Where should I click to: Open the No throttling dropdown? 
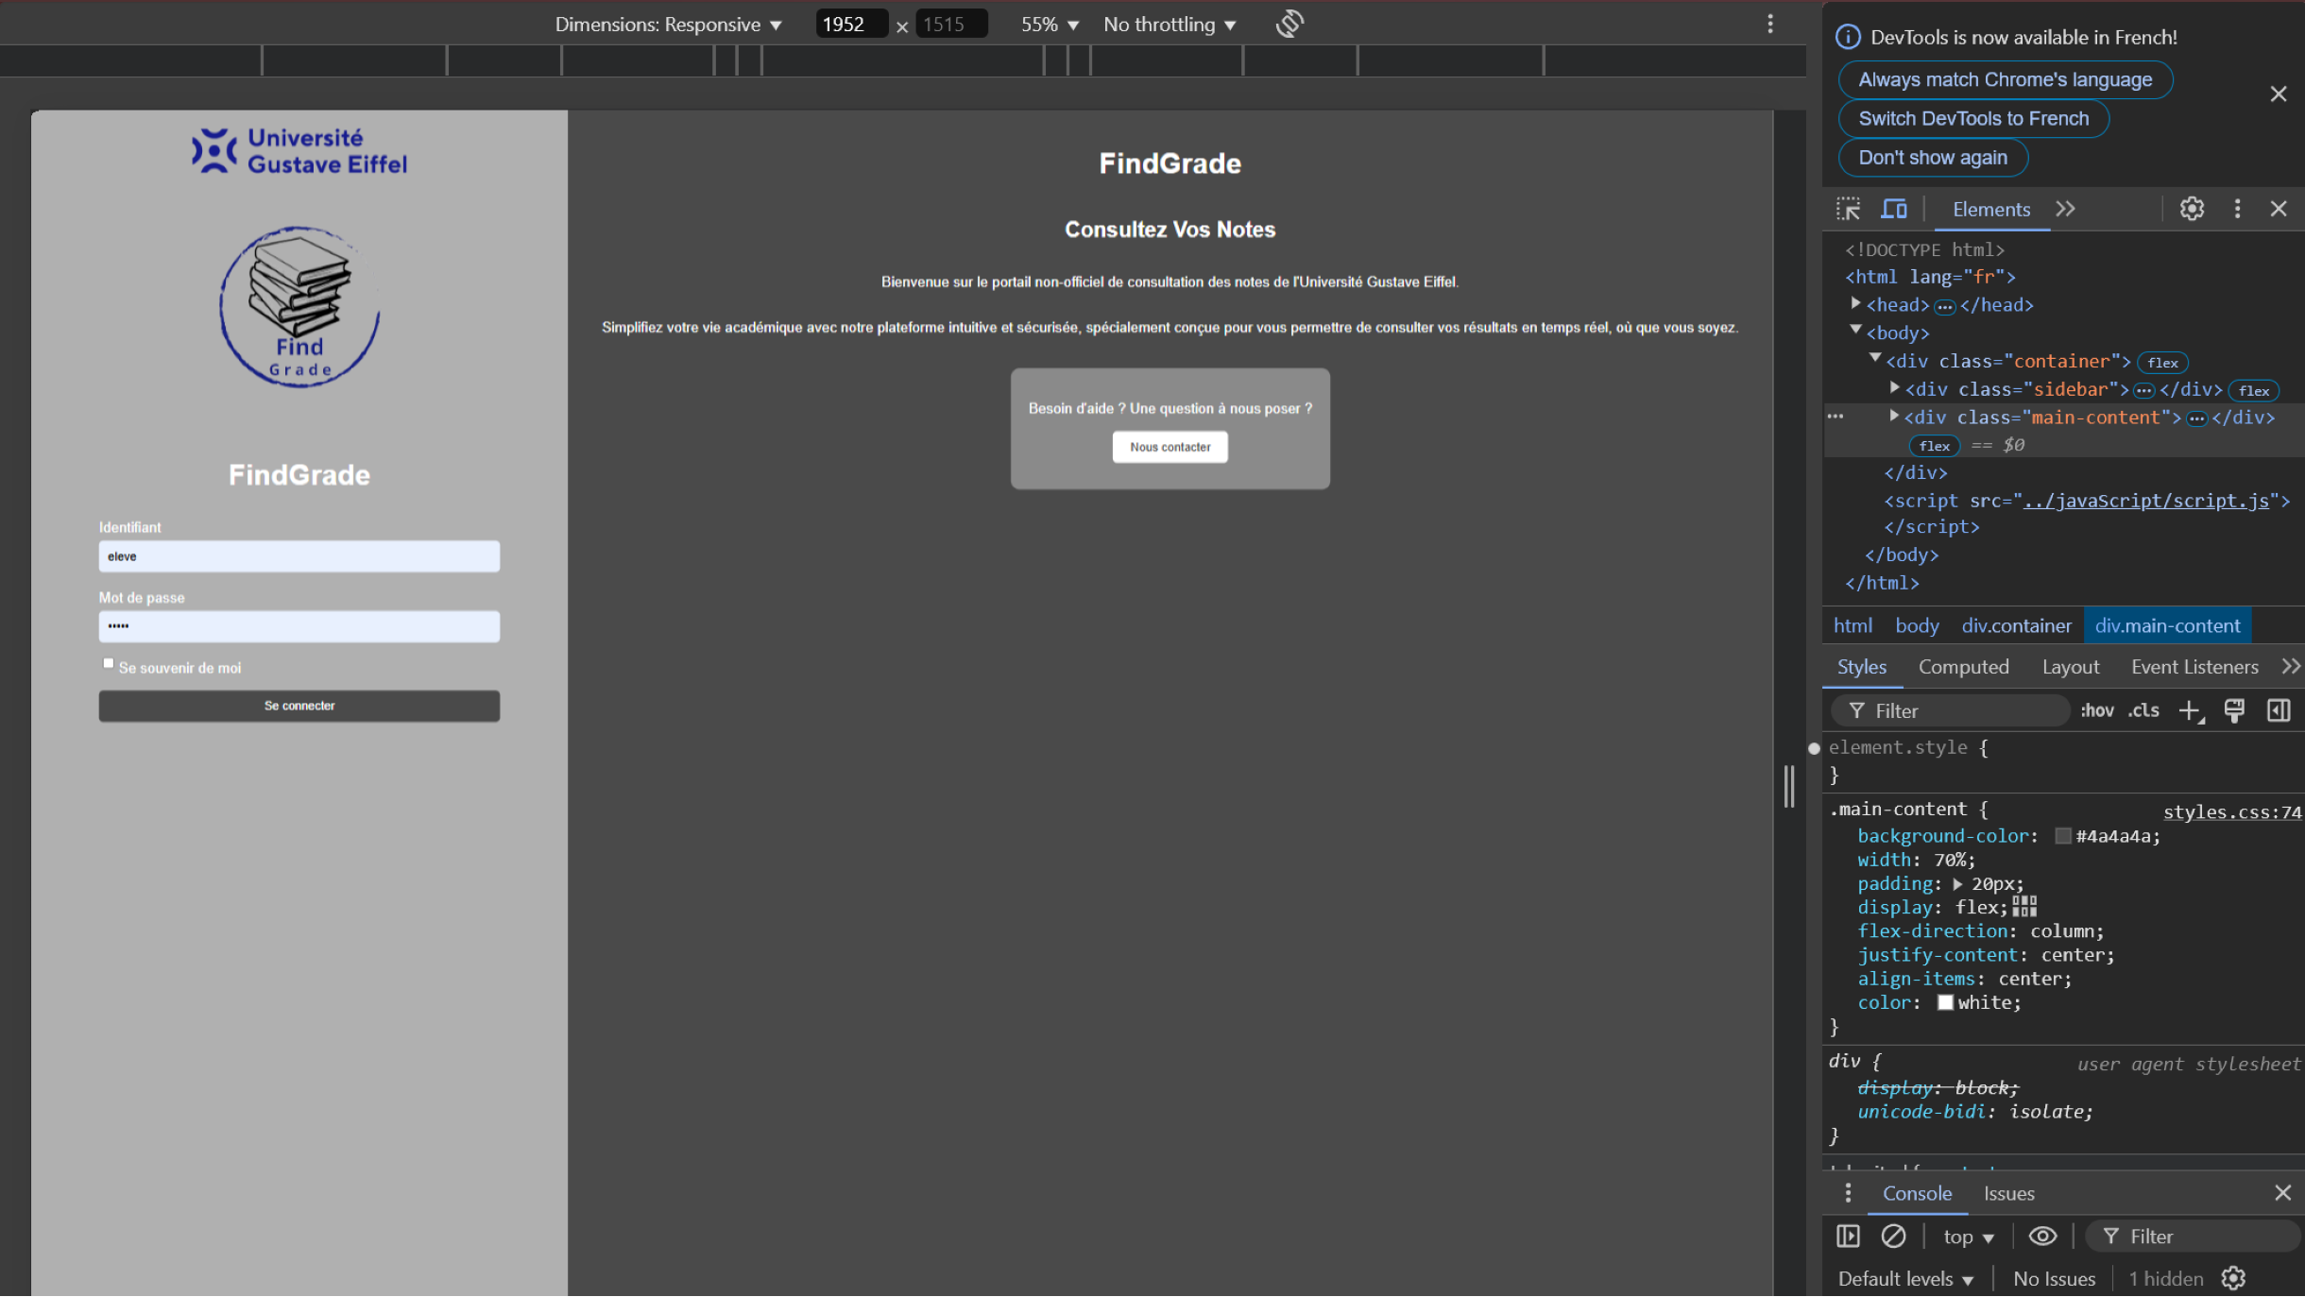[x=1170, y=25]
